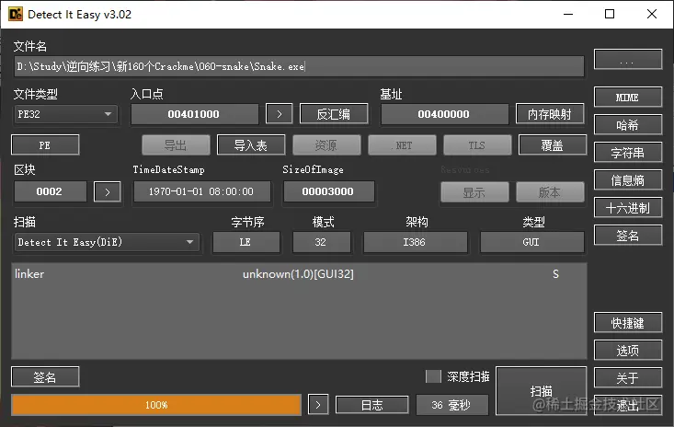Screen dimensions: 674x427
Task: Maximize the Detect It Easy window
Action: 610,14
